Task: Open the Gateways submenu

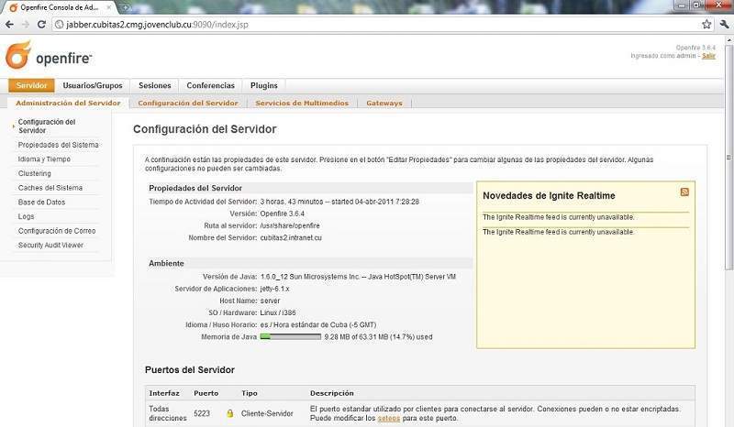Action: click(x=384, y=104)
